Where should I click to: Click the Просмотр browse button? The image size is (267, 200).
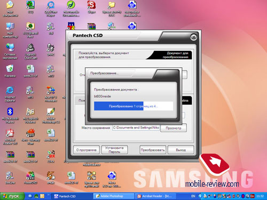[174, 128]
